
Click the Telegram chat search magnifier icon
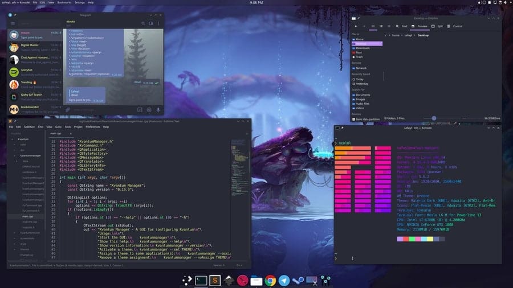pyautogui.click(x=143, y=23)
